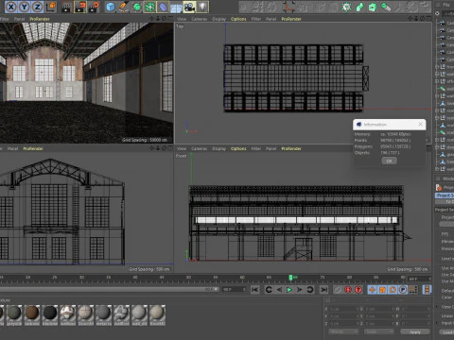Click the Light bulb icon
The image size is (454, 340).
pos(202,7)
